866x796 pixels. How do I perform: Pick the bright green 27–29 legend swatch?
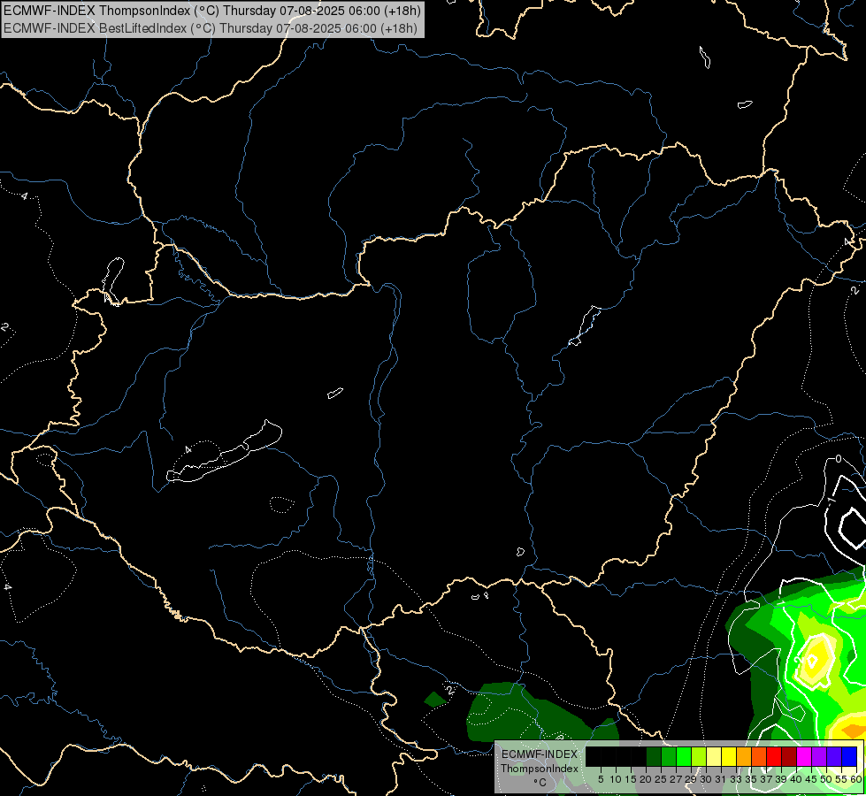pos(684,756)
